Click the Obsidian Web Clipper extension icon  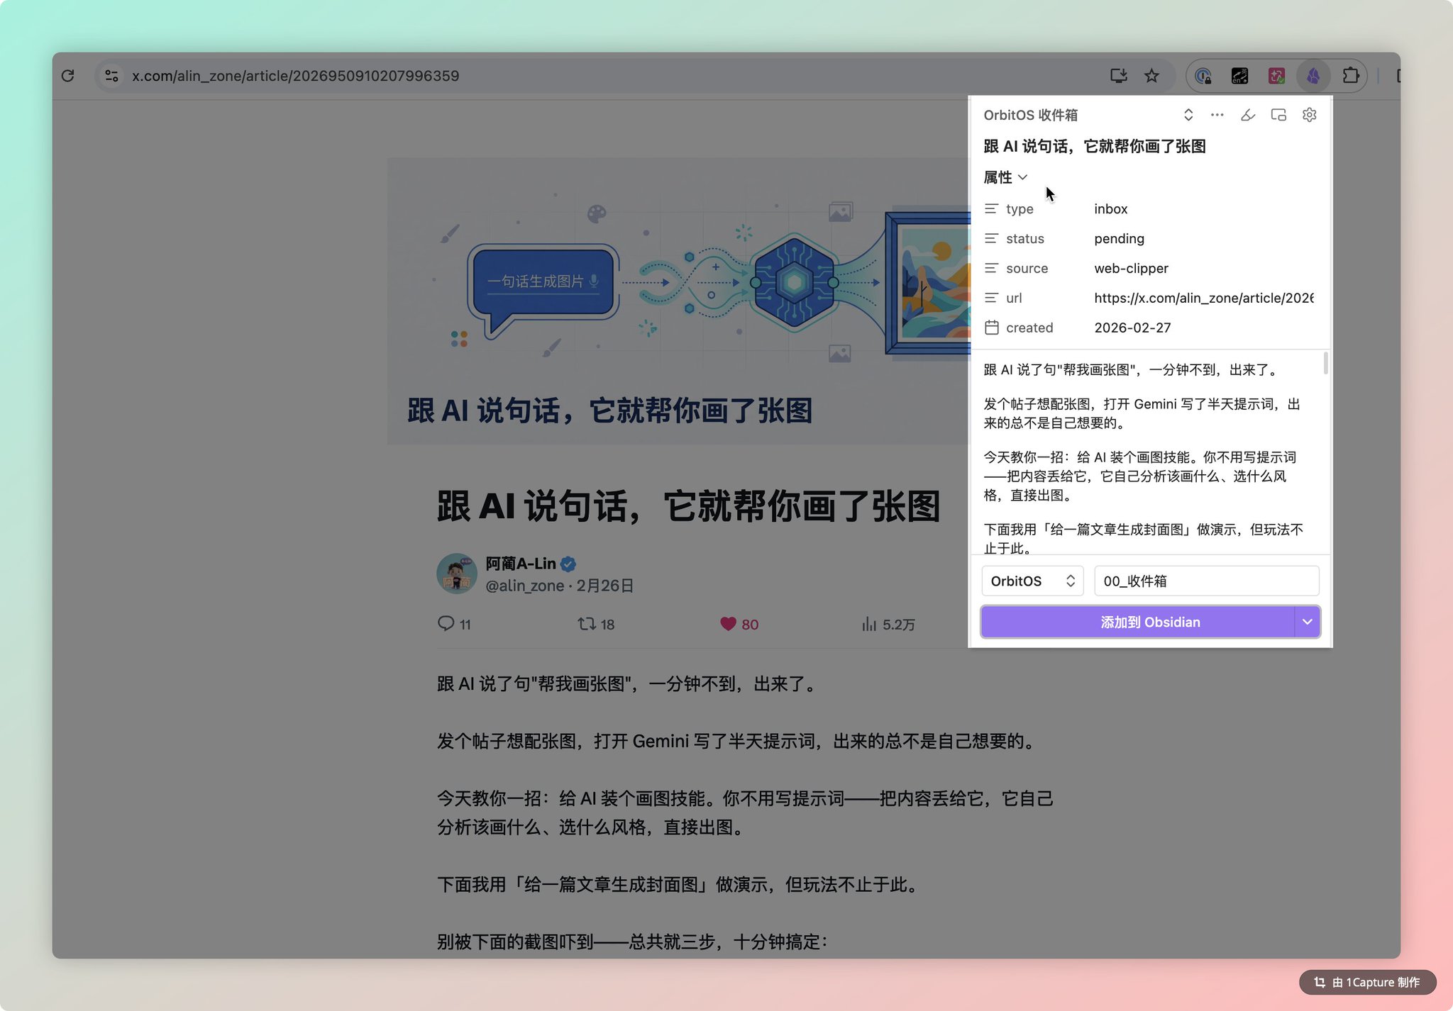pos(1313,76)
